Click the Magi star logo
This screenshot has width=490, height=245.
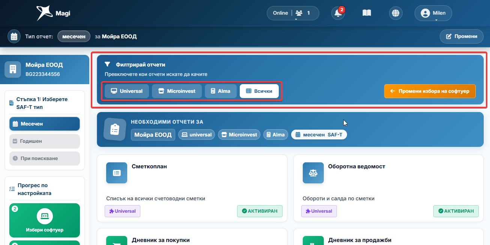tap(44, 13)
